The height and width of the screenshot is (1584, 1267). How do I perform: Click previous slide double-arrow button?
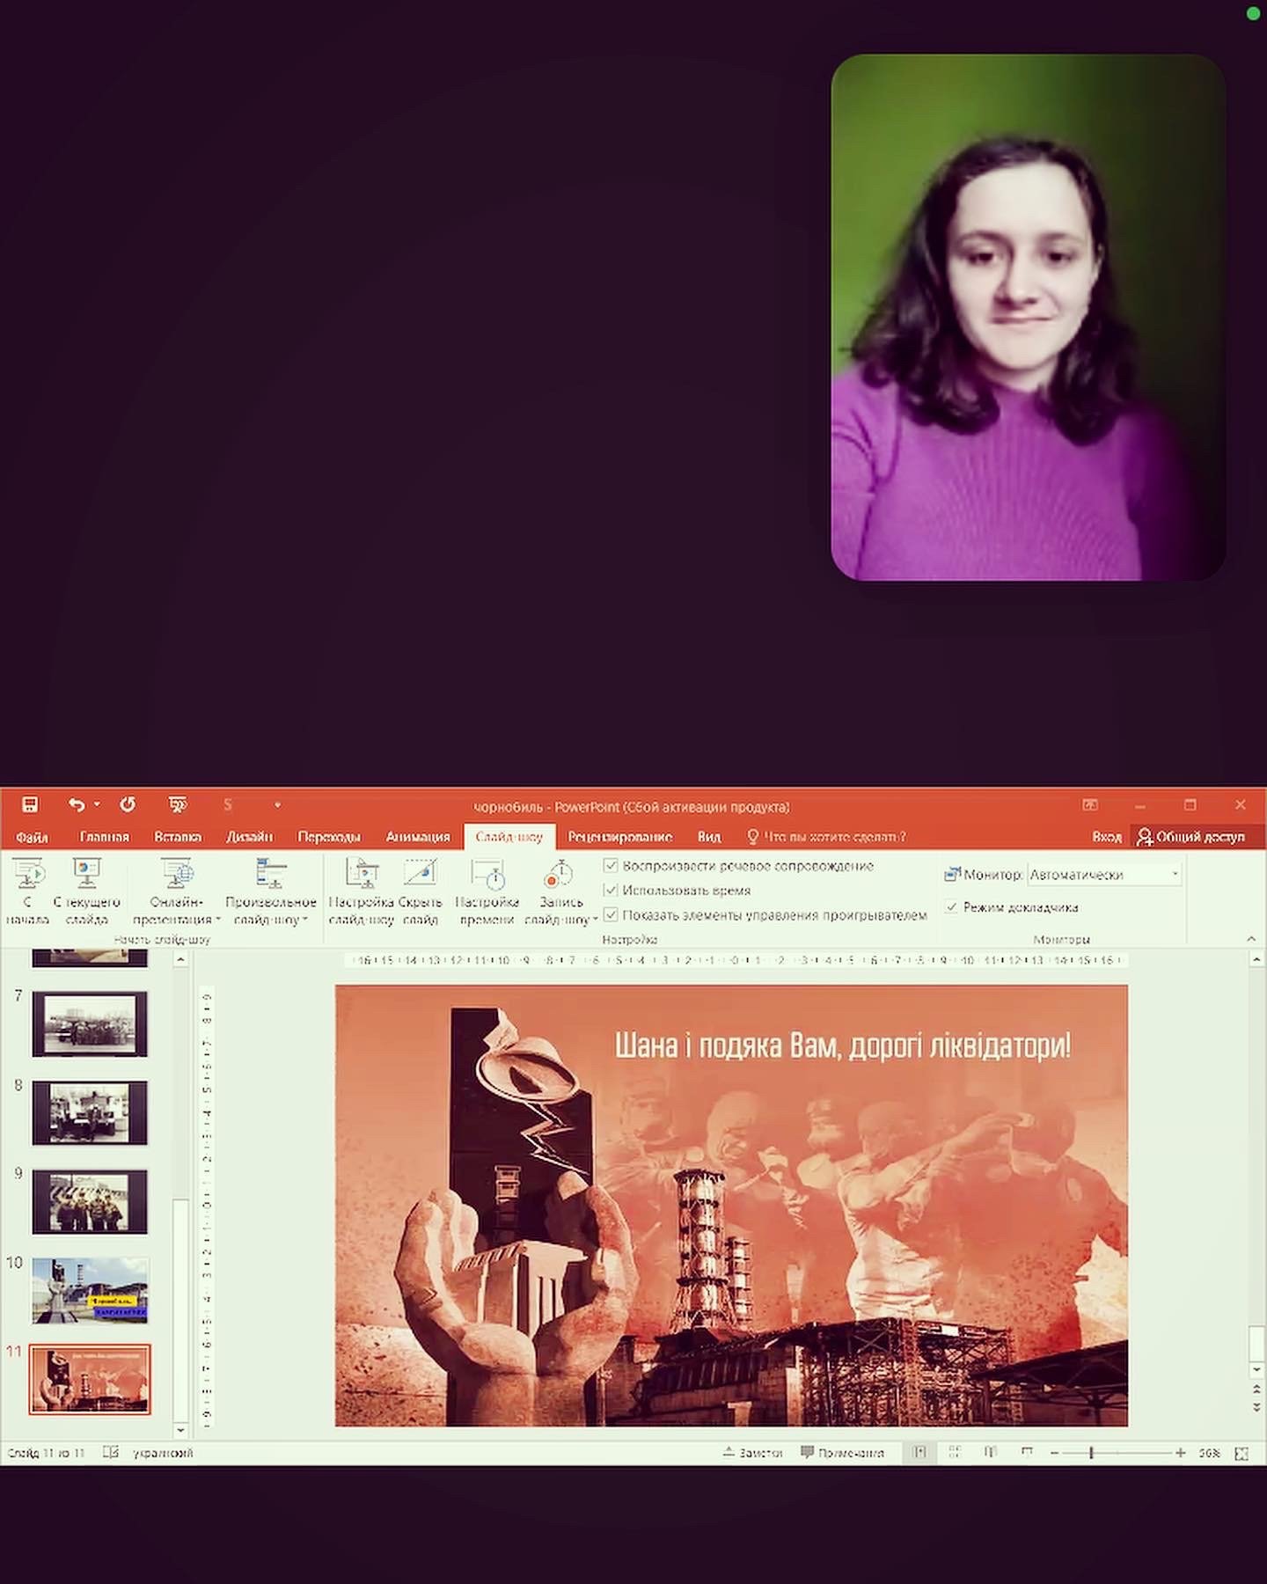coord(1256,1390)
